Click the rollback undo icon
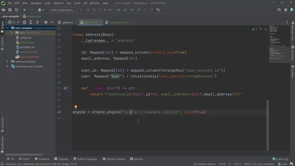 (x=158, y=10)
